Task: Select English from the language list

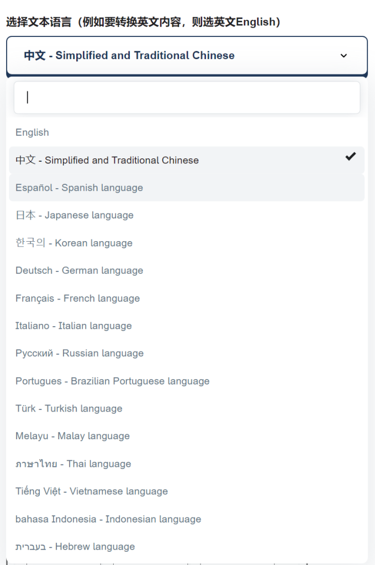Action: (x=32, y=132)
